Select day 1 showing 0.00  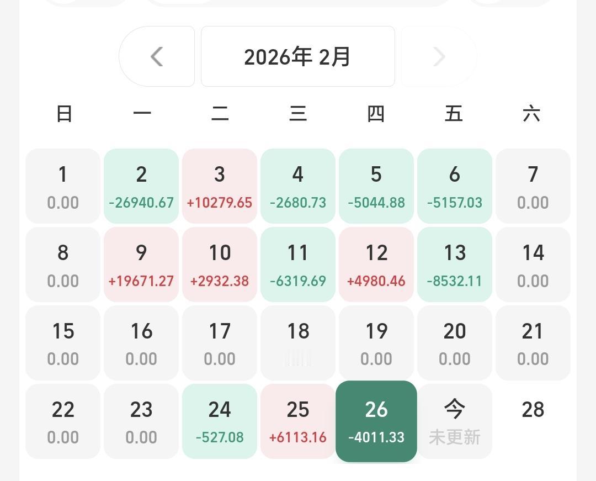tap(63, 186)
